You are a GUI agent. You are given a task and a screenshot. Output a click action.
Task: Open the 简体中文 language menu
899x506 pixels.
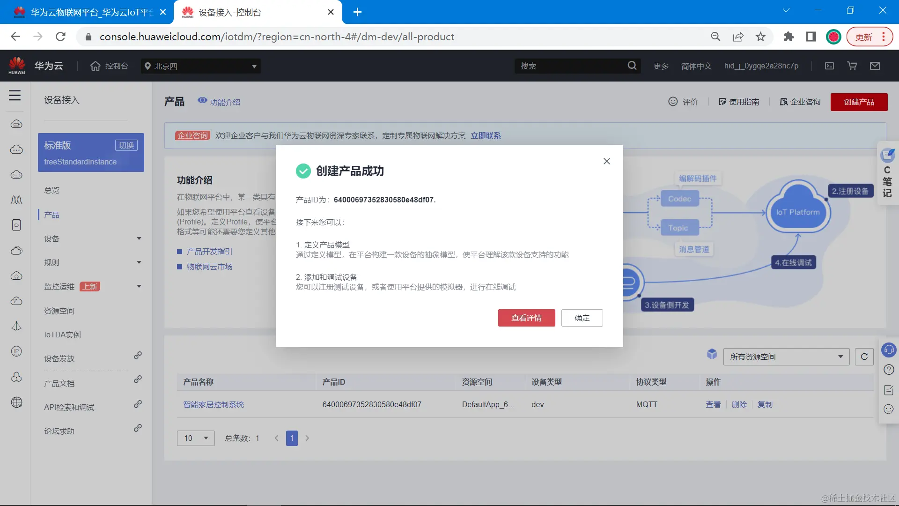(x=696, y=66)
